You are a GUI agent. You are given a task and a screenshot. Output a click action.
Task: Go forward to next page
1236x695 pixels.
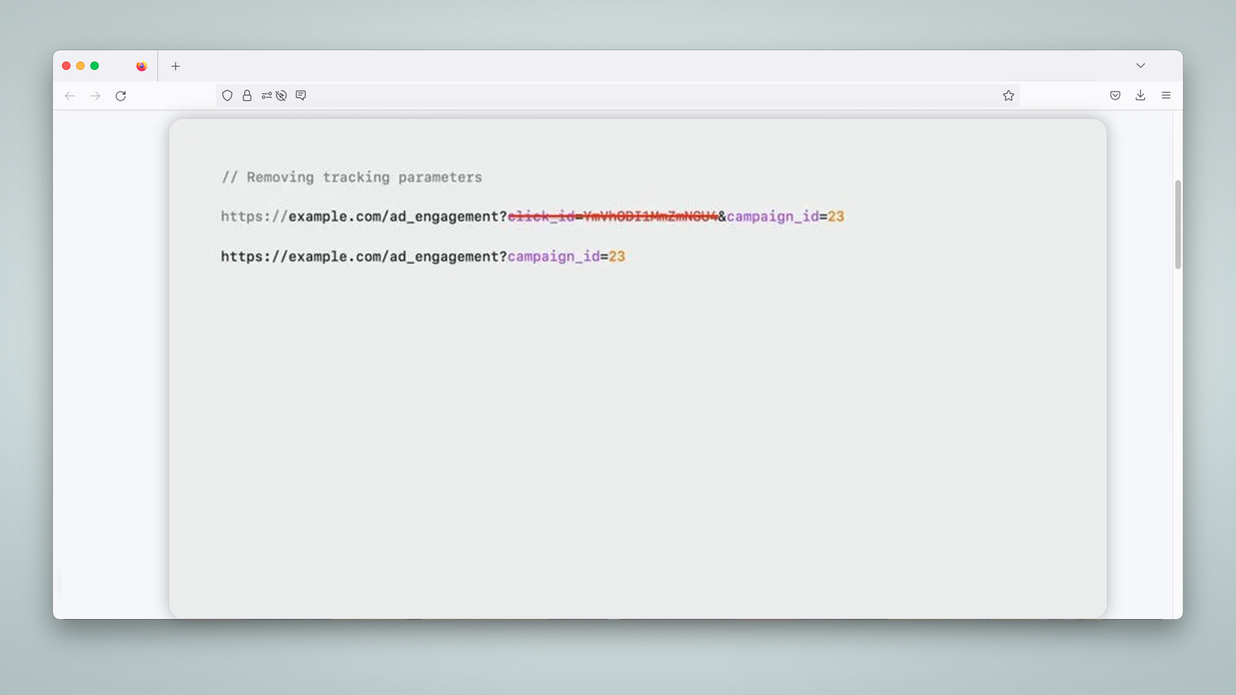pos(95,96)
